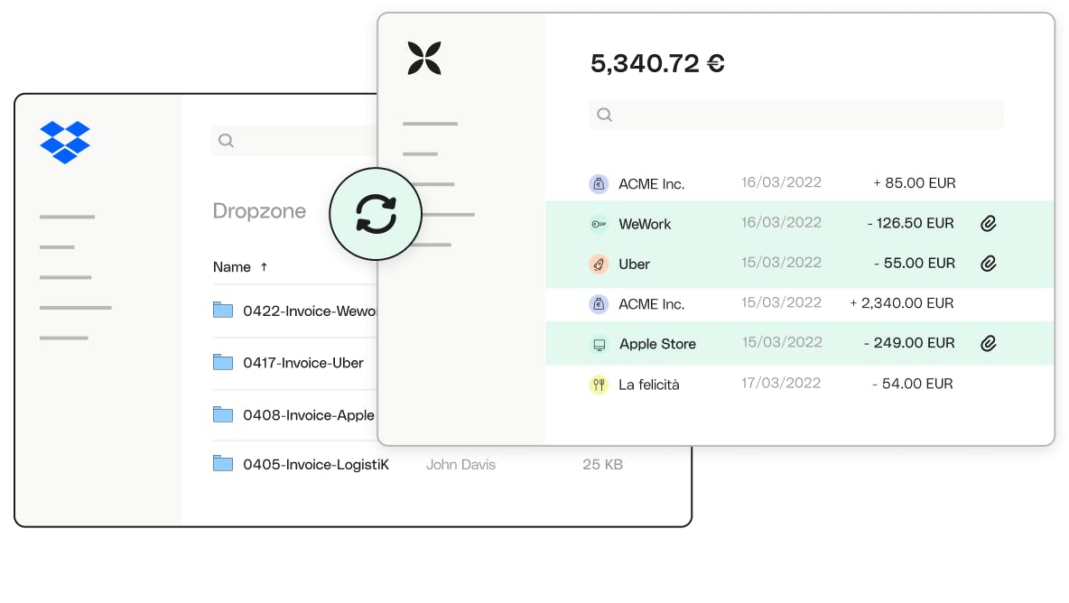Click the 25 KB file size
Viewport: 1069px width, 603px height.
(603, 464)
